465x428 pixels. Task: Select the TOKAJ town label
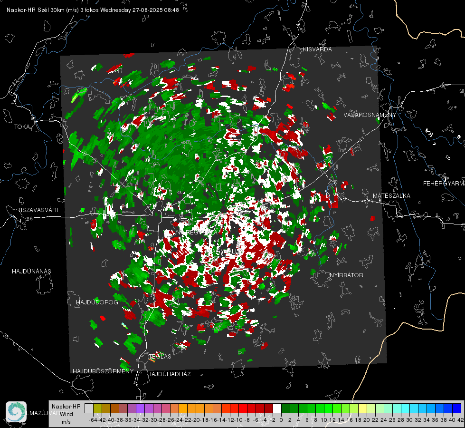coord(23,127)
